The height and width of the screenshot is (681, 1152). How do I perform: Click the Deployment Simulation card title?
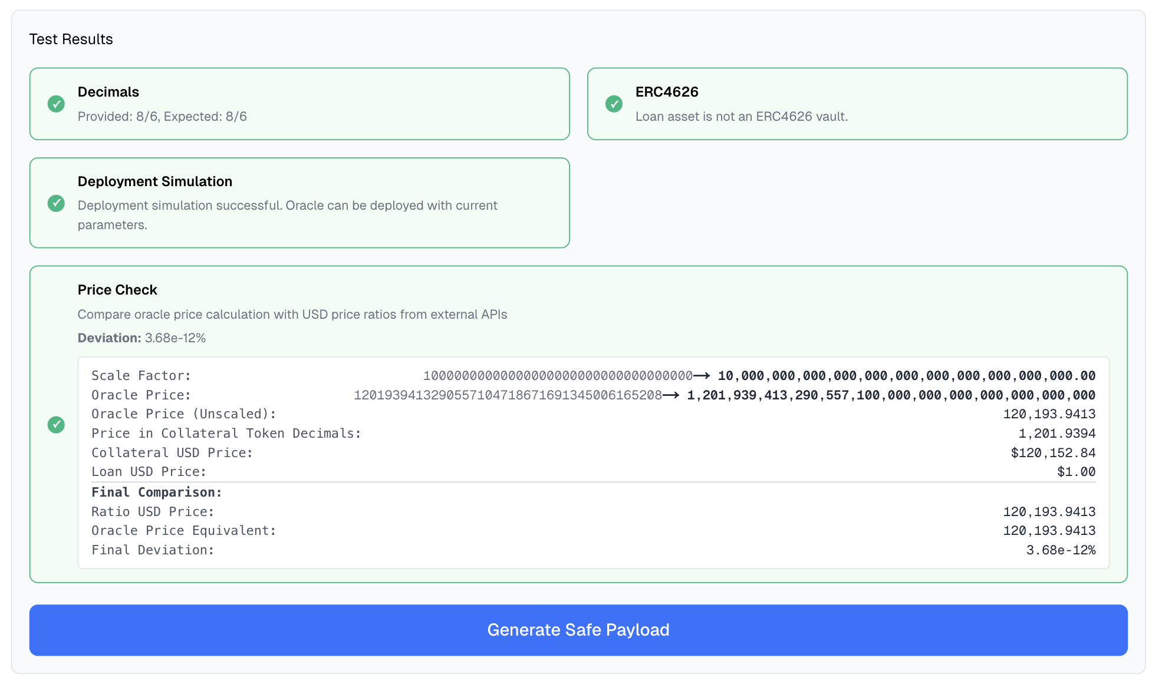155,181
